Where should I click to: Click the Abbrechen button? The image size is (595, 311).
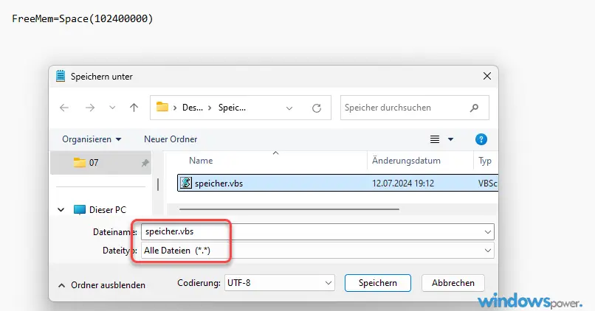tap(453, 283)
